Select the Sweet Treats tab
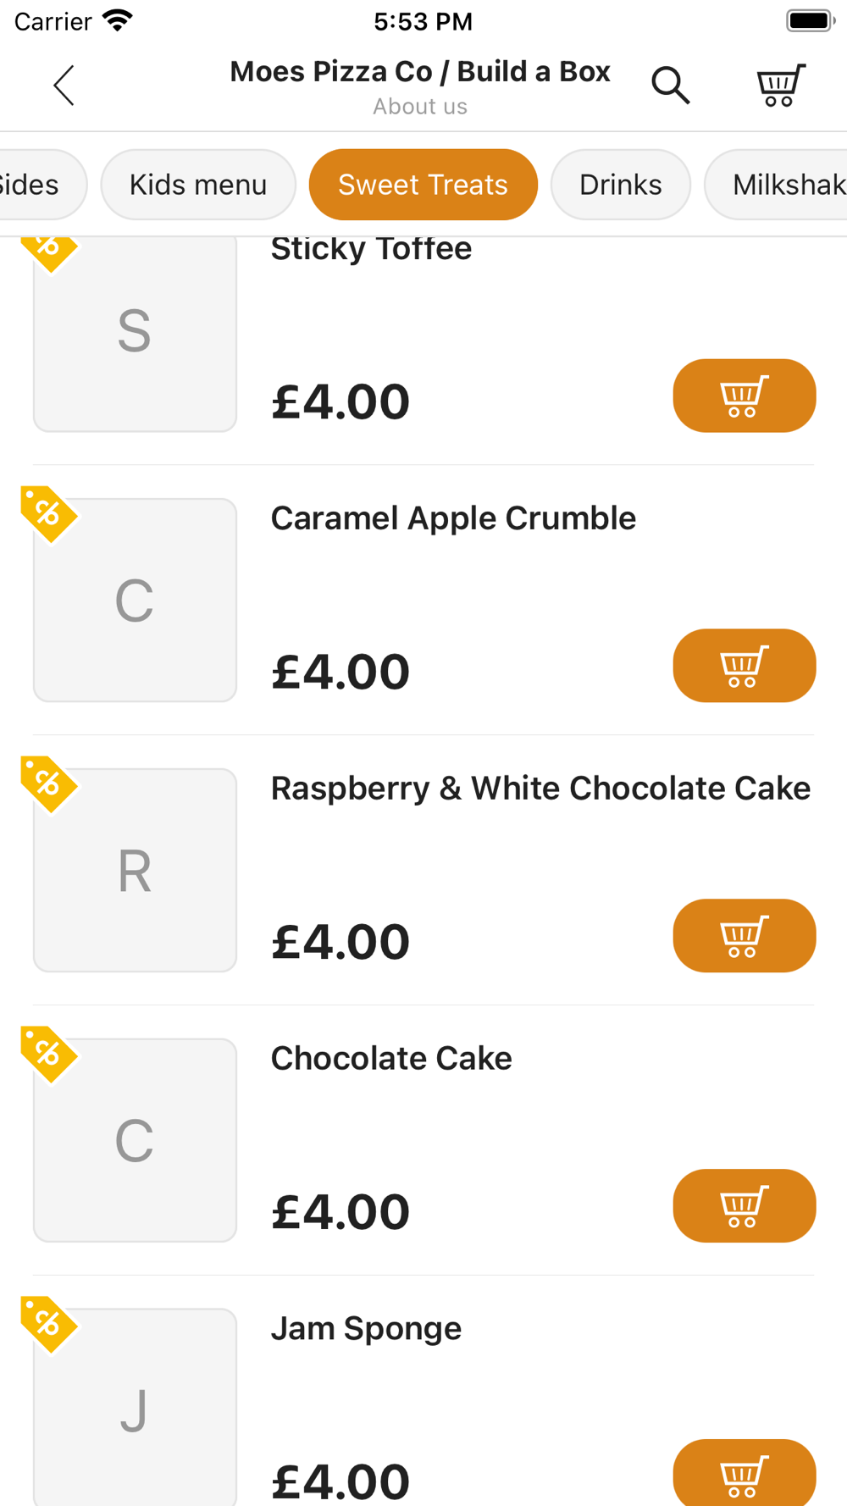The width and height of the screenshot is (847, 1506). 423,185
